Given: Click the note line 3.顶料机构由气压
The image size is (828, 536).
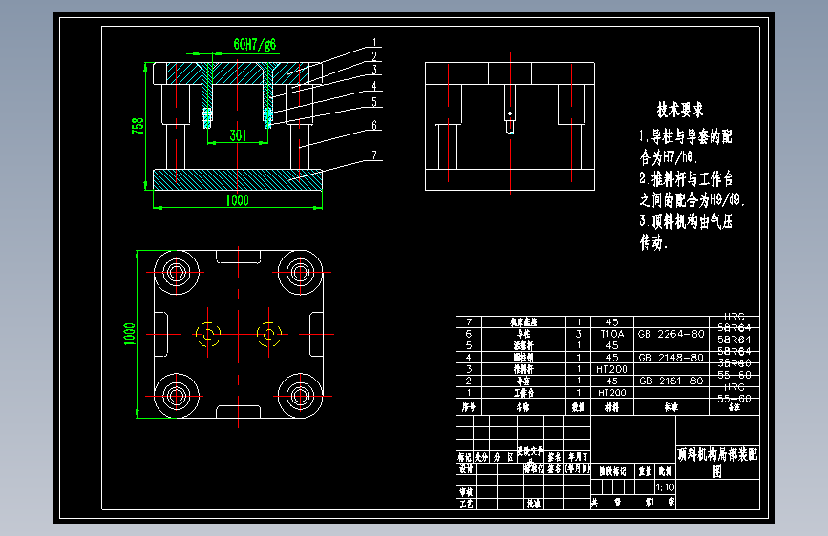Looking at the screenshot, I should coord(686,221).
